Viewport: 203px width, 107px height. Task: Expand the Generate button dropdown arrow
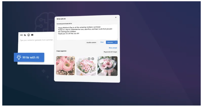tap(116, 42)
